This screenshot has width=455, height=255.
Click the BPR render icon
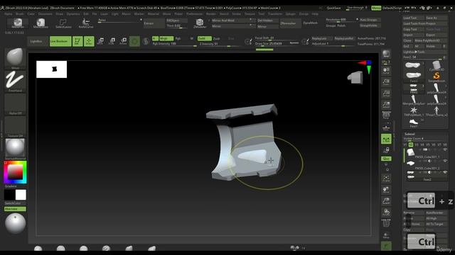386,54
